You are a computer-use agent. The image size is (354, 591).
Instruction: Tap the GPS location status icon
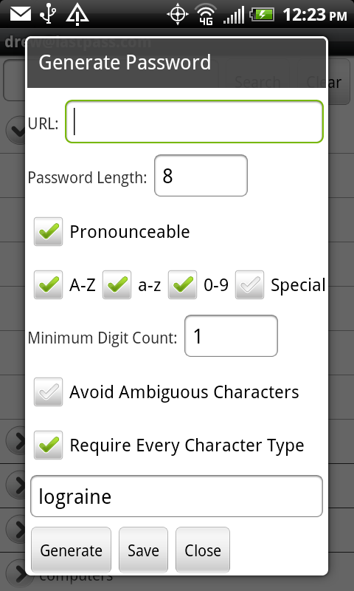[x=177, y=15]
